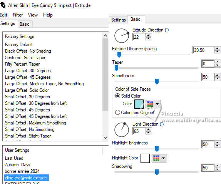Switch to the left Settings tab

click(8, 23)
